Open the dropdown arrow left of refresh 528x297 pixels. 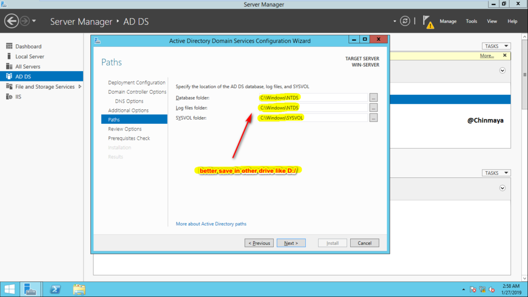pyautogui.click(x=394, y=21)
